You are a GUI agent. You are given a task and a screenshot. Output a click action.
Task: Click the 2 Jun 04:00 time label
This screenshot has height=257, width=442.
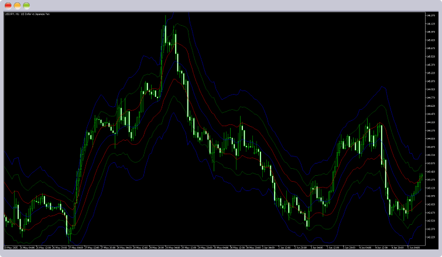click(x=268, y=248)
